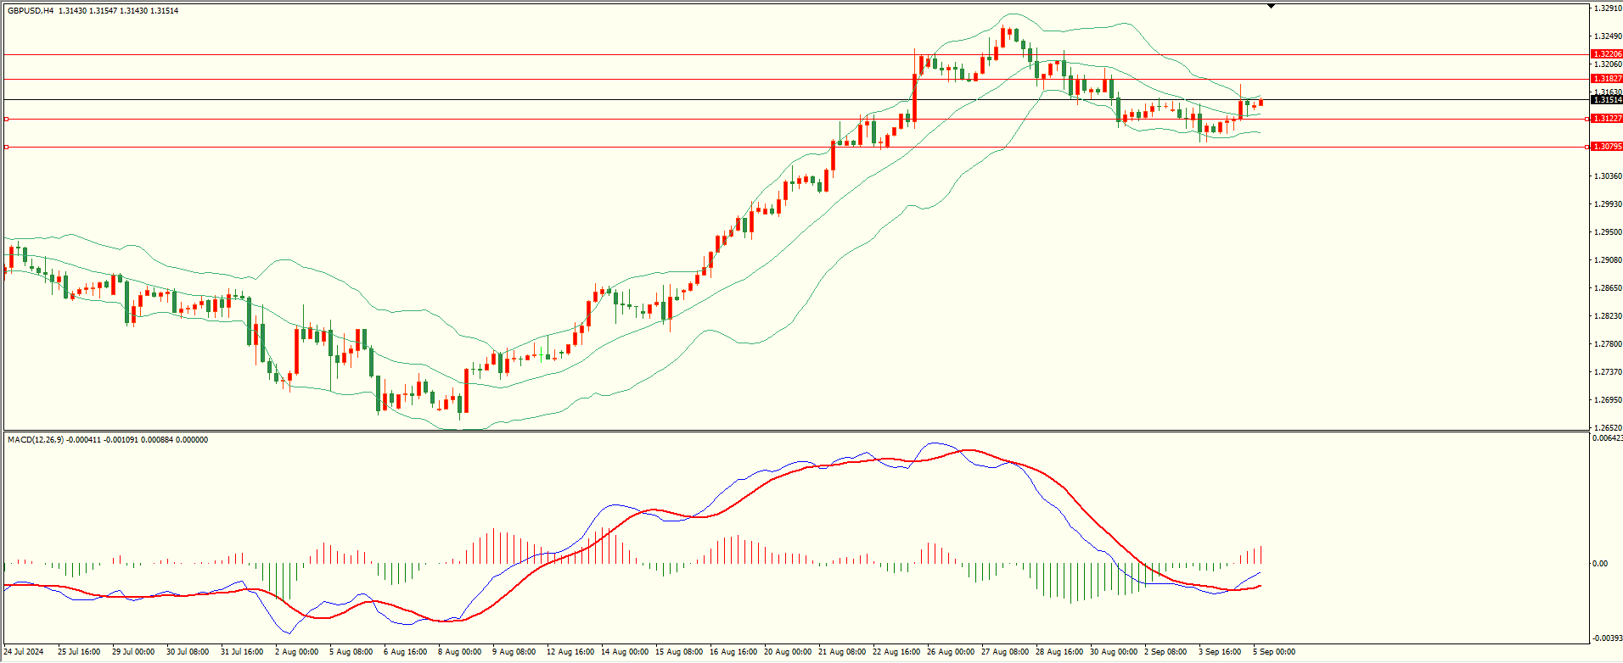Click the 2 Aug 00:00 time label
Screen dimensions: 1623x663
coord(296,652)
